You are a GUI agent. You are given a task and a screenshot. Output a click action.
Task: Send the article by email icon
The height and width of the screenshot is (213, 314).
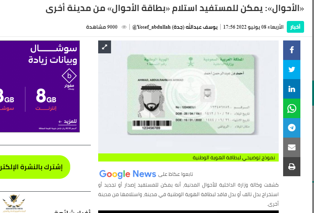[292, 147]
